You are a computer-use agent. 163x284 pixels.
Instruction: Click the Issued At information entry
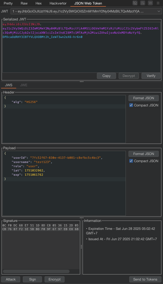[122, 239]
